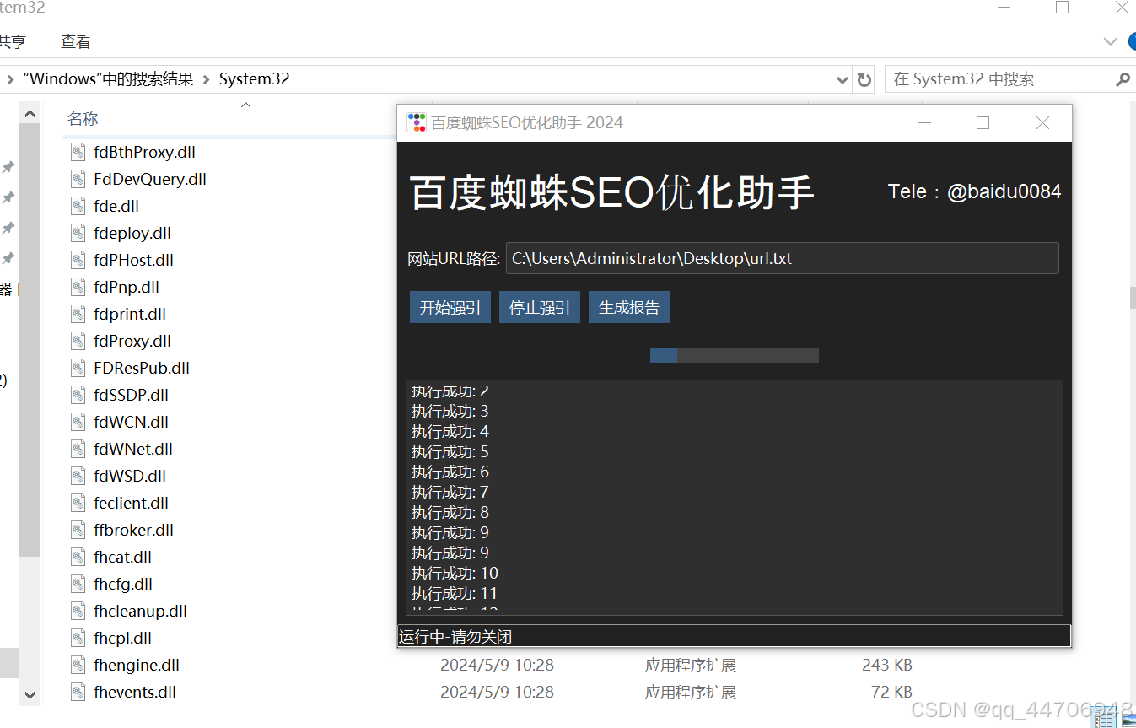Click the file icon of fdprint.dll
Viewport: 1136px width, 728px height.
coord(78,315)
